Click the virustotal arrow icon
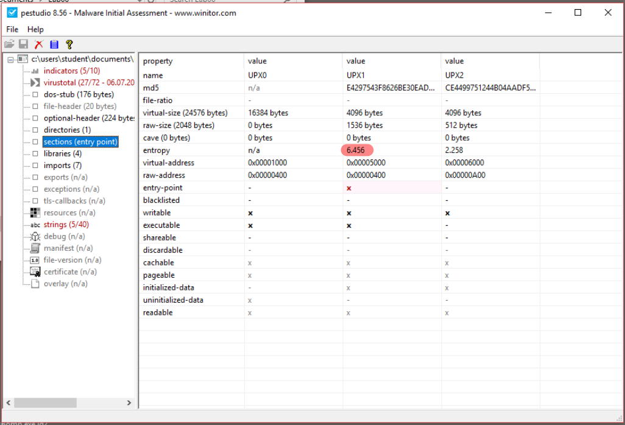Image resolution: width=625 pixels, height=425 pixels. tap(35, 82)
